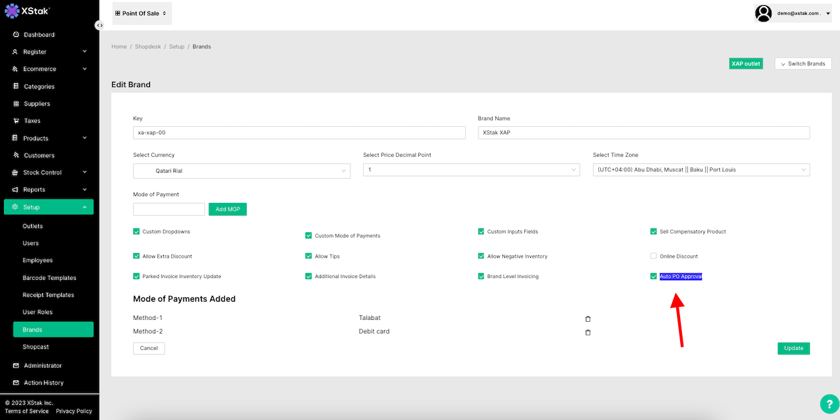
Task: Uncheck the Allow Tips checkbox
Action: [309, 256]
